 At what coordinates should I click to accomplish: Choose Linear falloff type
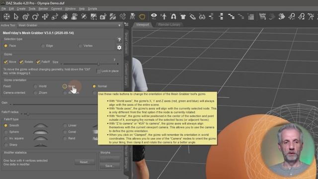click(x=65, y=126)
